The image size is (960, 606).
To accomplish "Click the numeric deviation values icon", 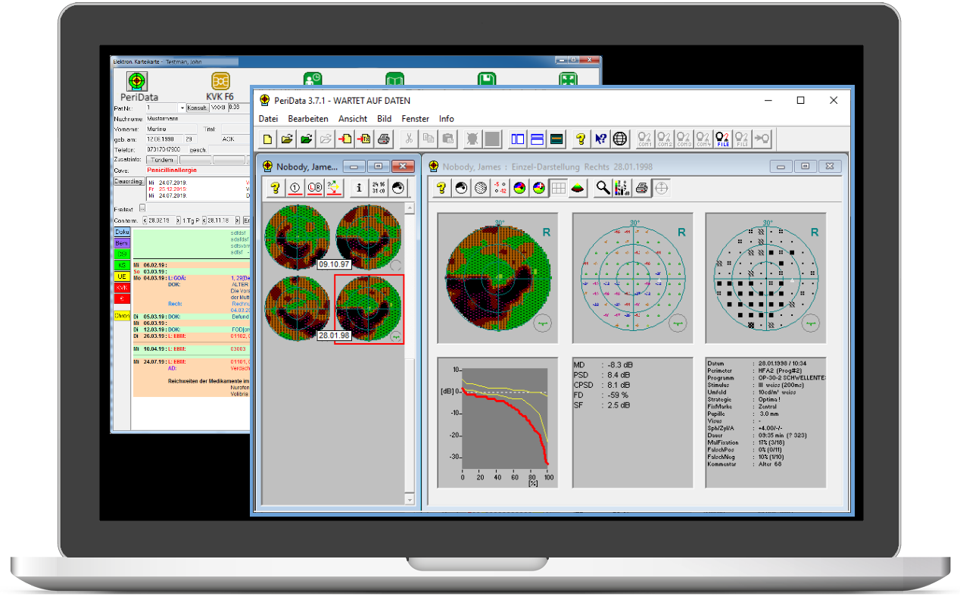I will click(x=500, y=188).
